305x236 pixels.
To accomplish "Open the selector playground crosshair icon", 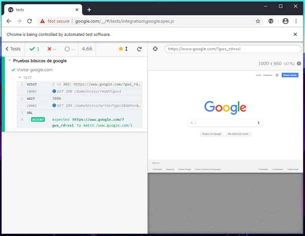I will click(x=155, y=48).
